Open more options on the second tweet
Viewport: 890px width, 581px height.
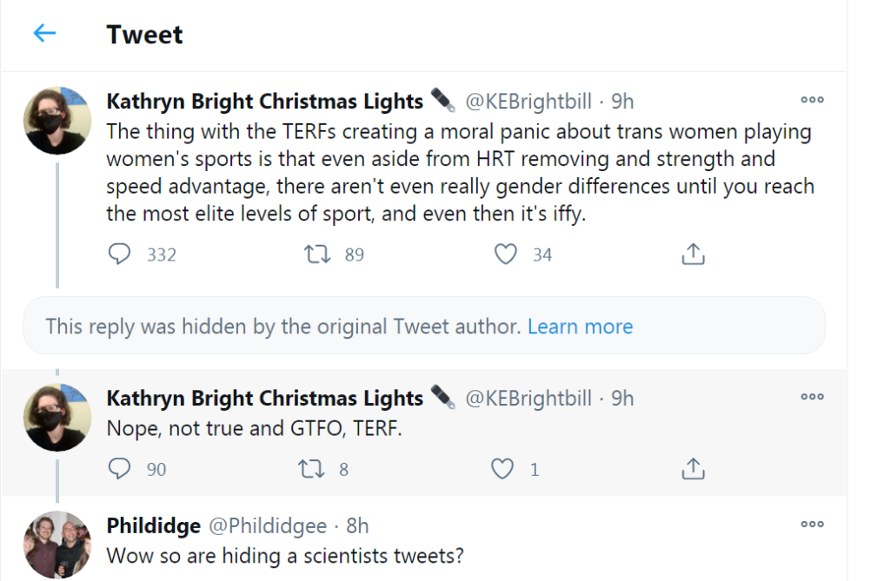click(x=812, y=397)
